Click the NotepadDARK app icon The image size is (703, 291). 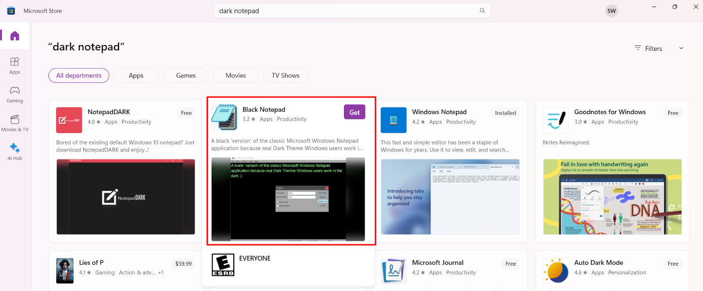pyautogui.click(x=69, y=120)
